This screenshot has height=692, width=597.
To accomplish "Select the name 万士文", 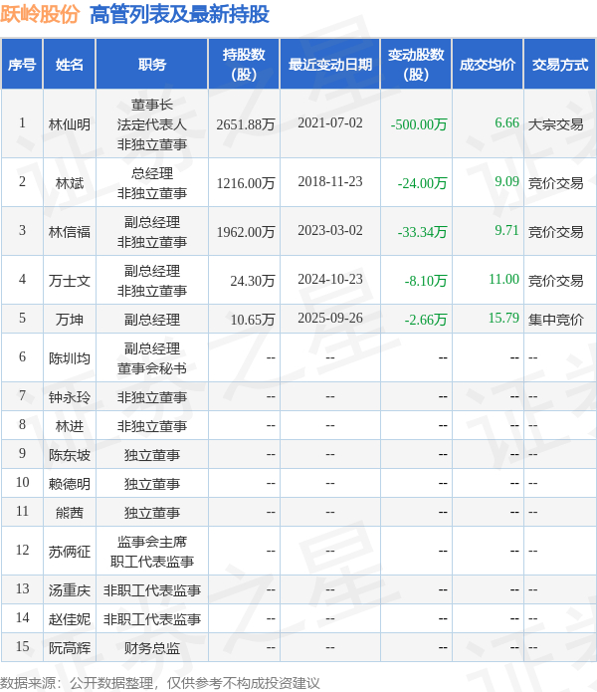I will click(70, 281).
